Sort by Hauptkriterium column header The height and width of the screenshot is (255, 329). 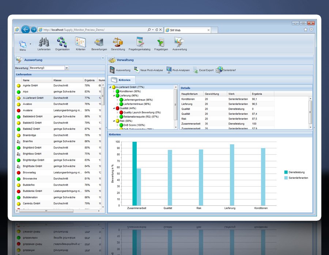tap(192, 94)
